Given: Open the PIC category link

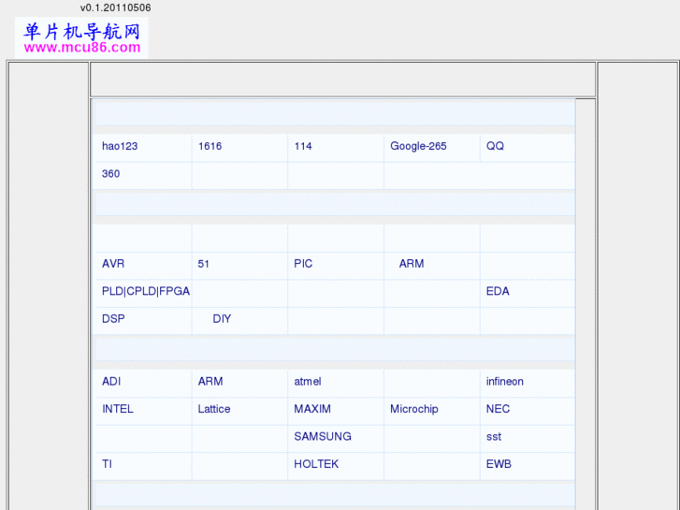Looking at the screenshot, I should [x=303, y=264].
